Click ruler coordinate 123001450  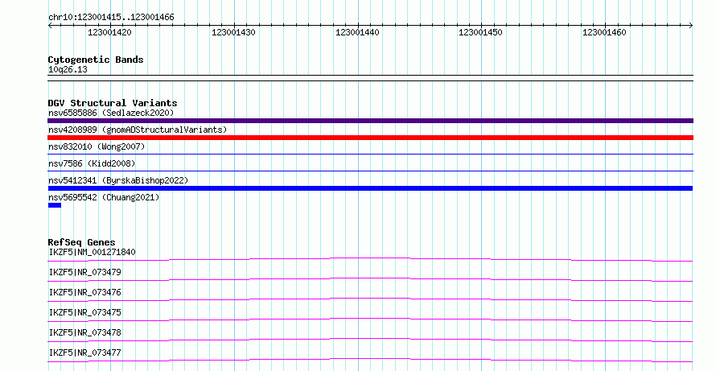coord(480,32)
